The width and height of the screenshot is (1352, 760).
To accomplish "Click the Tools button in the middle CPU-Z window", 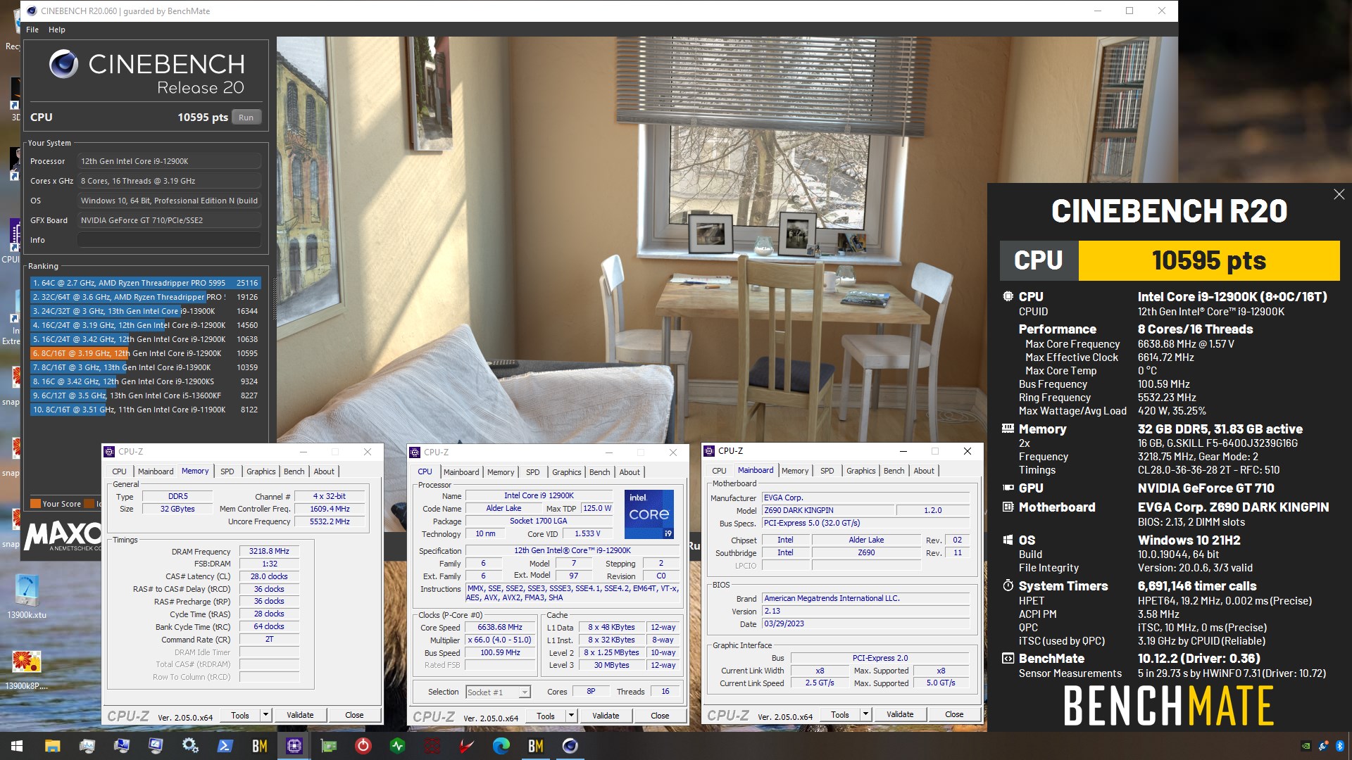I will [x=546, y=716].
